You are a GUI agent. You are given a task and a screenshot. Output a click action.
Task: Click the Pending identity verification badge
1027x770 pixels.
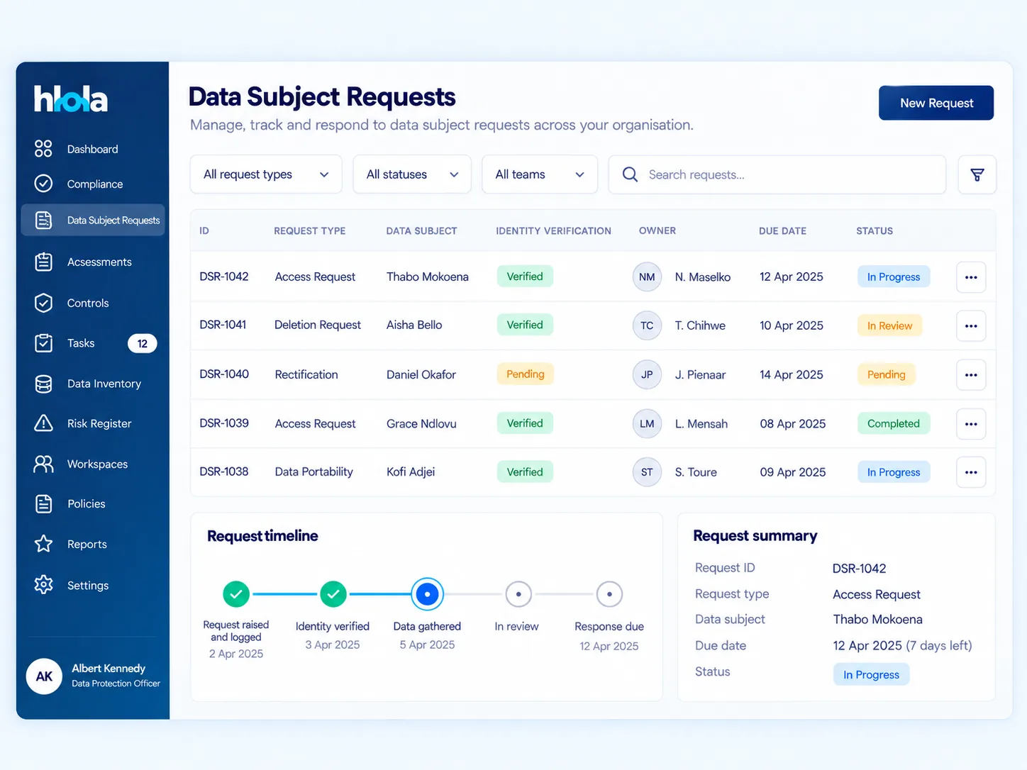click(x=525, y=374)
